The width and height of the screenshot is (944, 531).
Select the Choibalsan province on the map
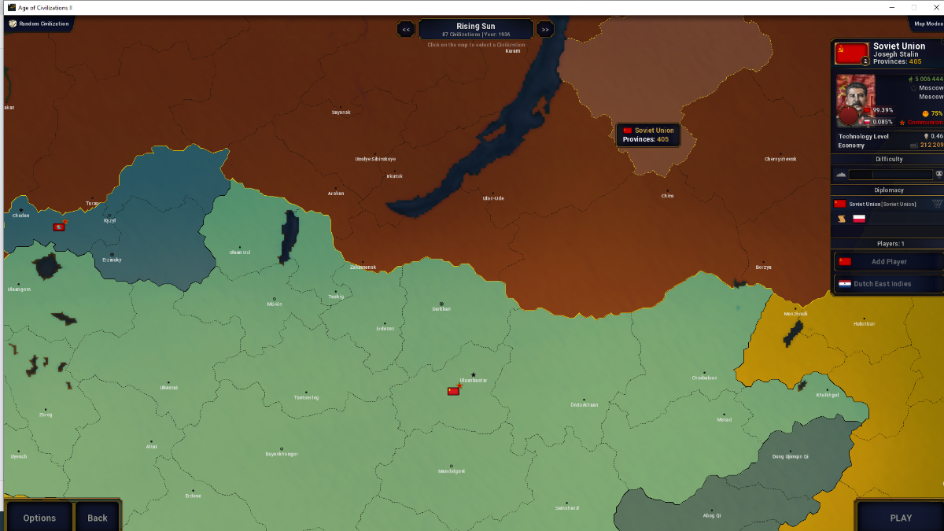(704, 378)
